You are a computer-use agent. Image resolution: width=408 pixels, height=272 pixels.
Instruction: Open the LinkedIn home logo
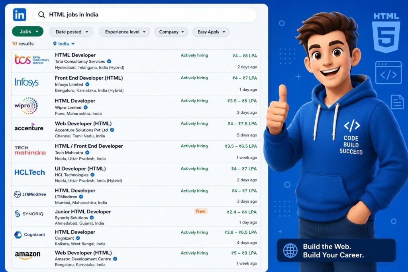point(20,15)
